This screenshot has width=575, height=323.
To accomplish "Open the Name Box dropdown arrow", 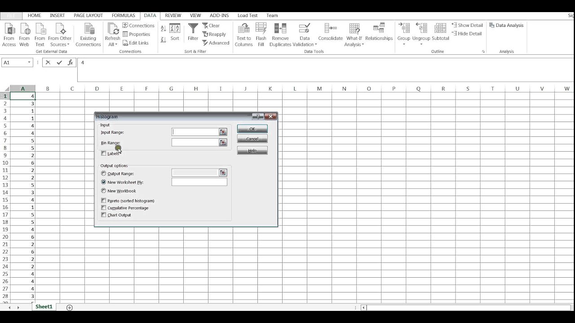I will tap(29, 63).
